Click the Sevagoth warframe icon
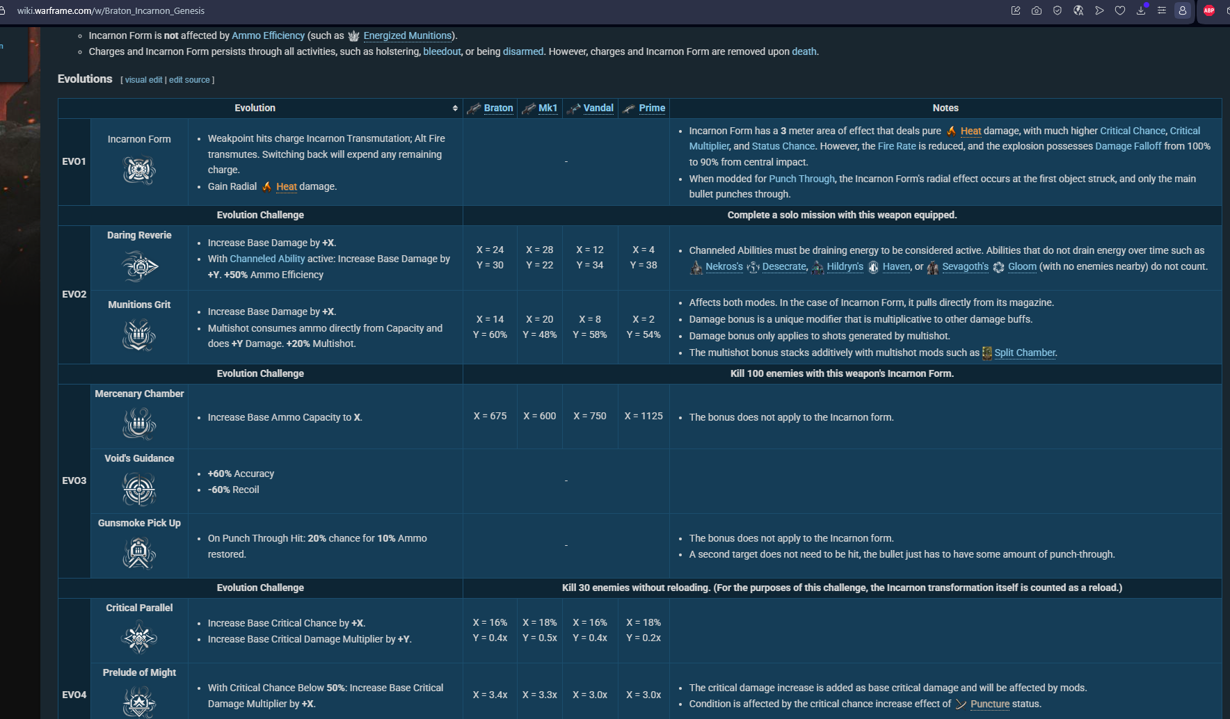The height and width of the screenshot is (719, 1230). (x=933, y=267)
